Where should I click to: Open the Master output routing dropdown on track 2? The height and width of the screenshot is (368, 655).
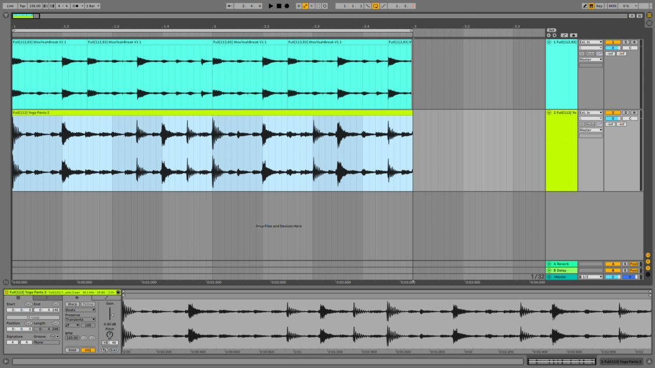click(590, 129)
